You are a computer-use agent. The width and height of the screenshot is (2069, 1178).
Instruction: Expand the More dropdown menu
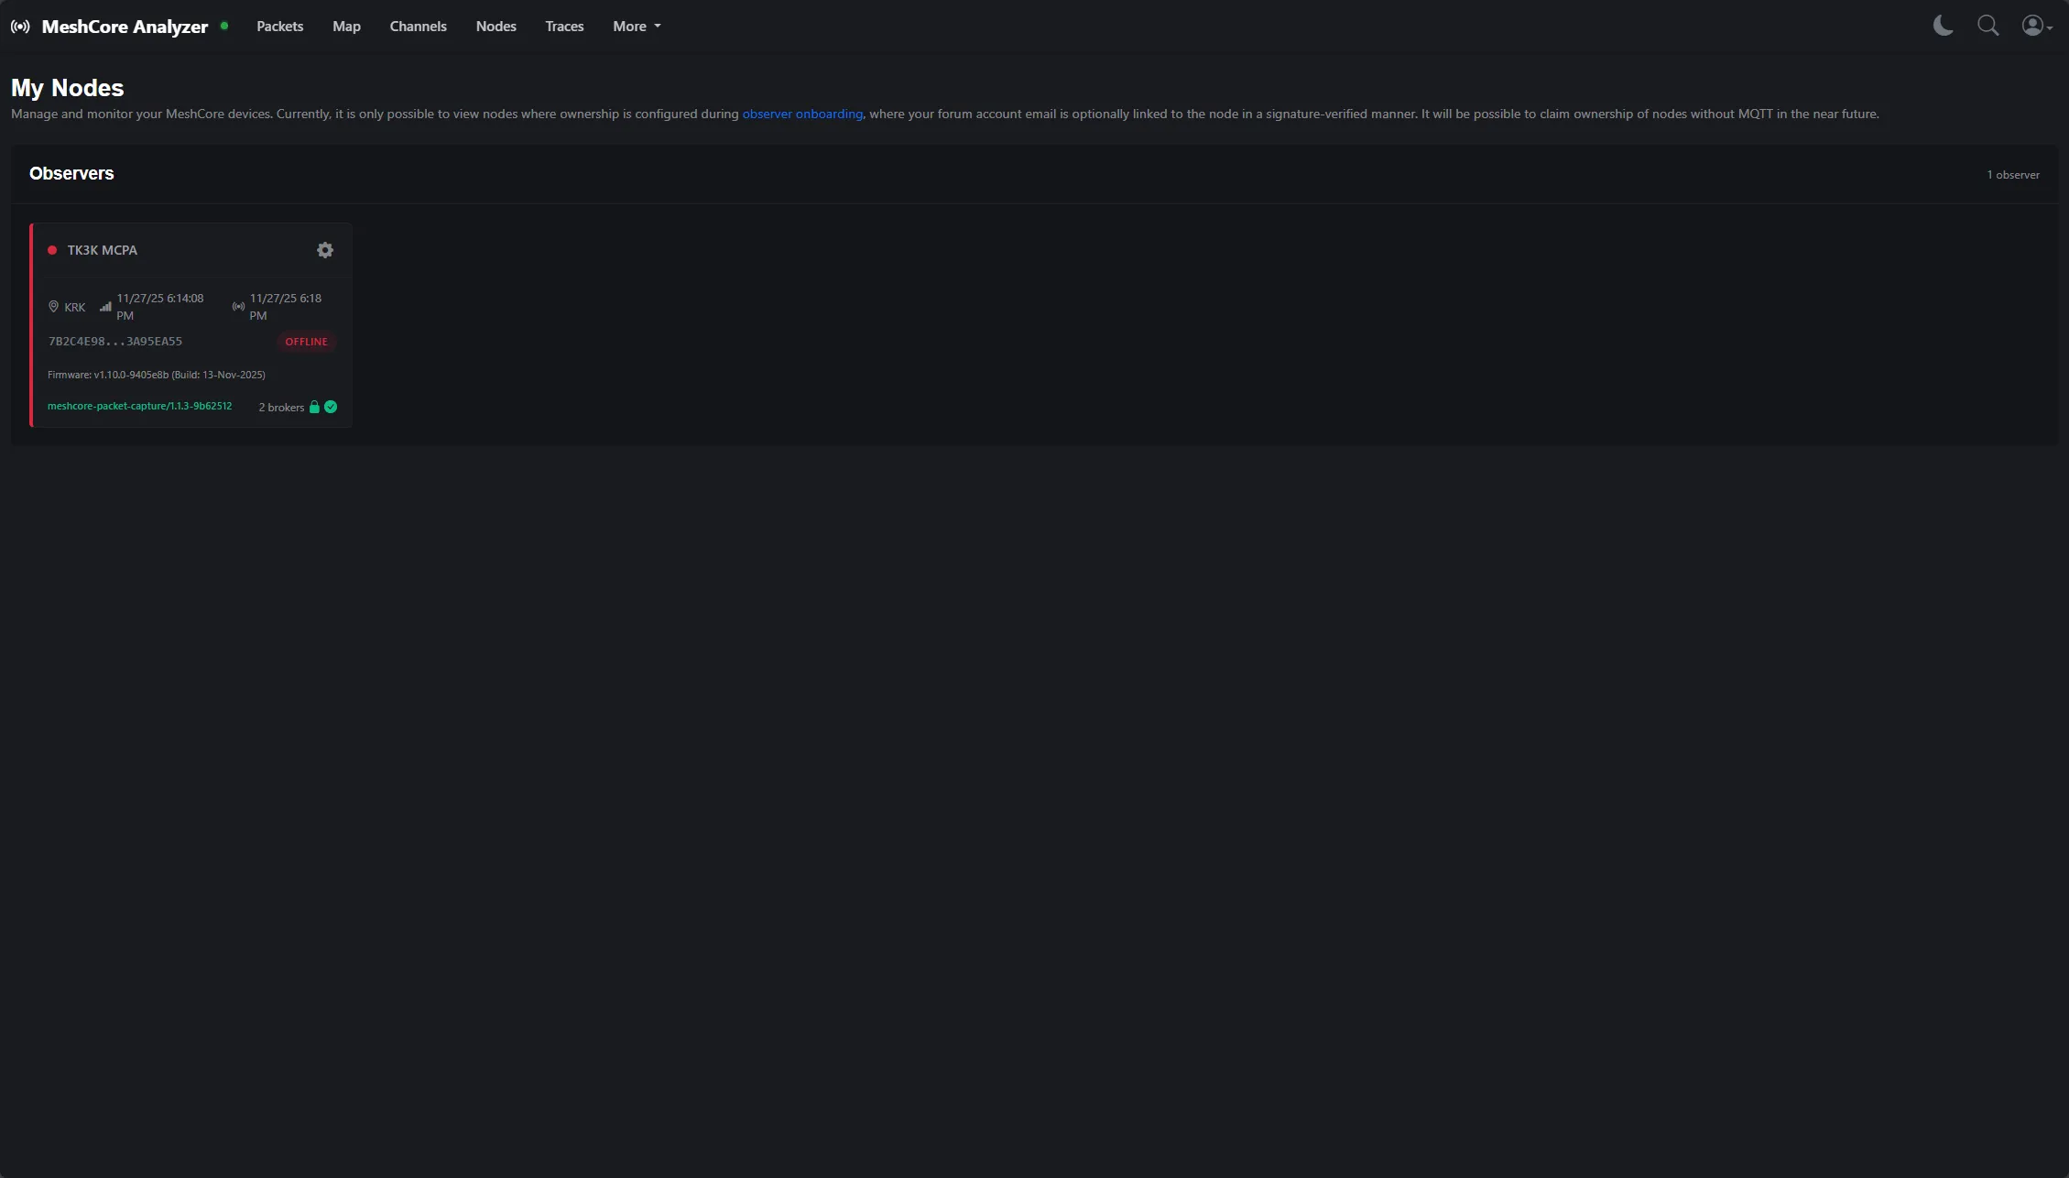637,27
